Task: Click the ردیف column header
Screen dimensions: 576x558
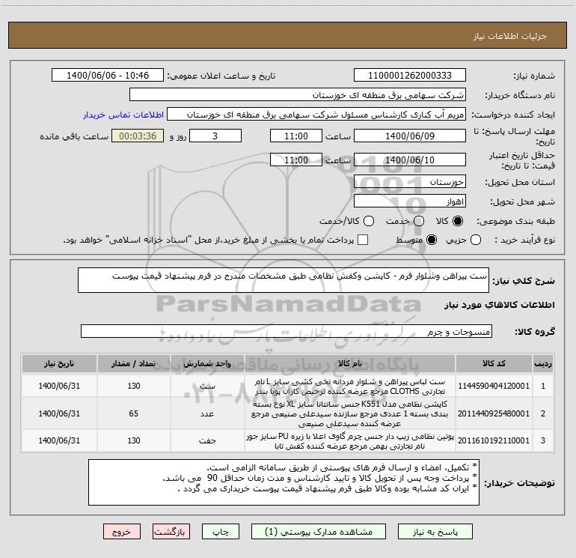Action: tap(543, 363)
